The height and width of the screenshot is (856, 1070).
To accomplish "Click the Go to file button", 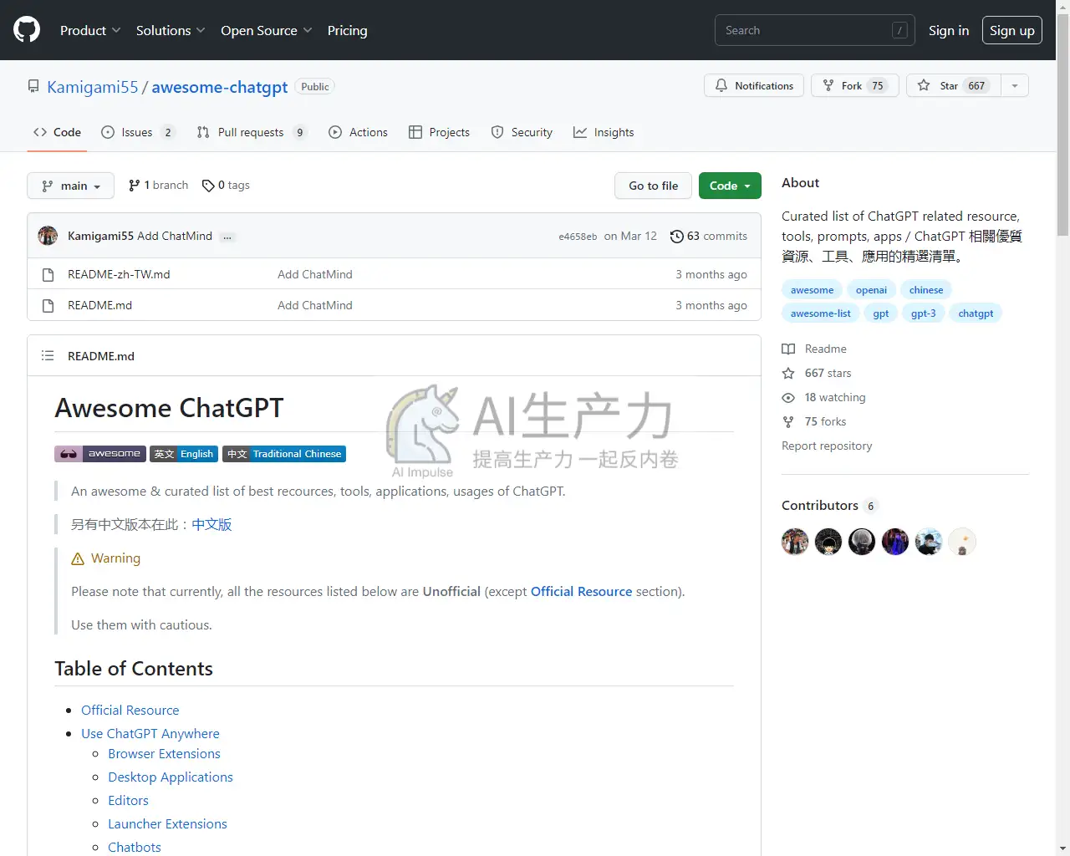I will [x=654, y=186].
